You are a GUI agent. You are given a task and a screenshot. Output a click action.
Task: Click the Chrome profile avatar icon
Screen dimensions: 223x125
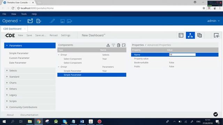195,2
